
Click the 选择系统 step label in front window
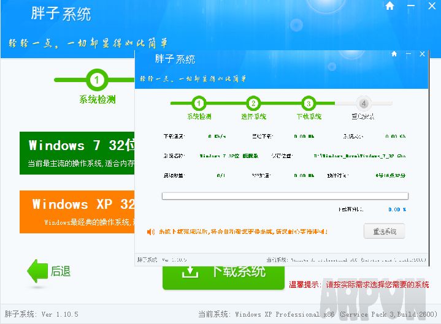pos(254,116)
